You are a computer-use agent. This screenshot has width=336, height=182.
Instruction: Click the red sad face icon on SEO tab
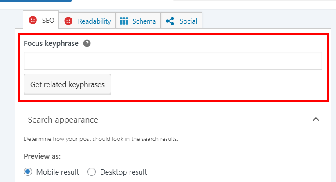[x=33, y=21]
